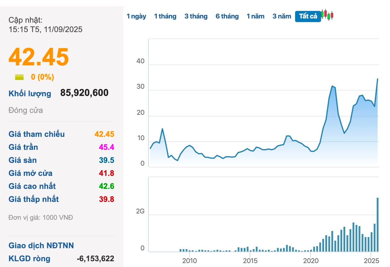Image resolution: width=390 pixels, height=267 pixels.
Task: Select the "1 ngày" time range
Action: [136, 16]
